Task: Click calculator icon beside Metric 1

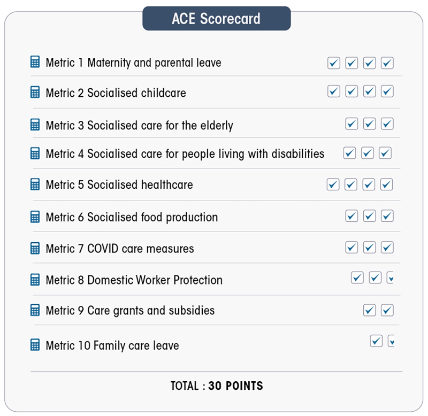Action: pyautogui.click(x=35, y=61)
